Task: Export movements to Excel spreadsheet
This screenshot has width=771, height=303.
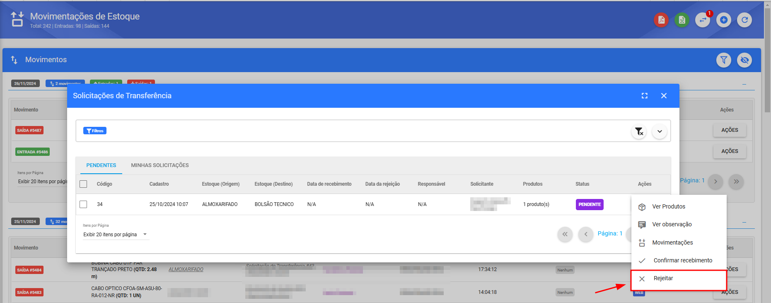Action: pyautogui.click(x=682, y=20)
